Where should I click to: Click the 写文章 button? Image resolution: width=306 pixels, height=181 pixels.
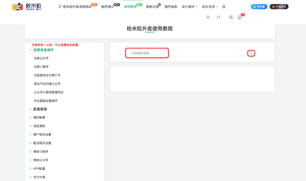click(x=259, y=7)
